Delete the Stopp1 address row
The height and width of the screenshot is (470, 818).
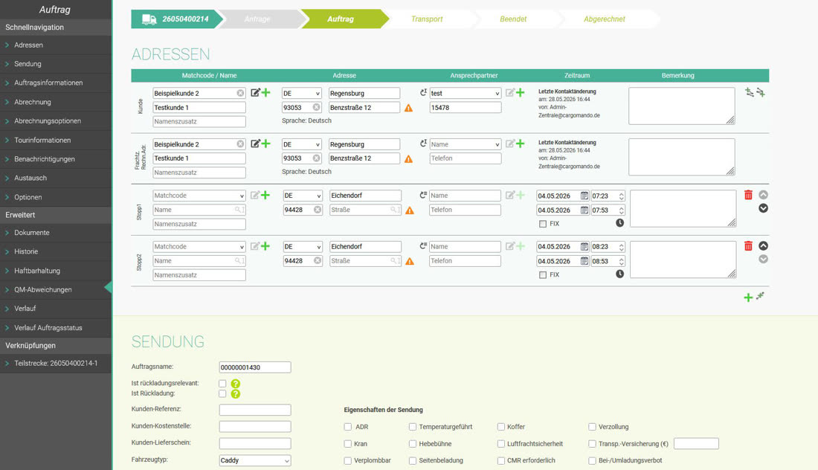point(748,195)
